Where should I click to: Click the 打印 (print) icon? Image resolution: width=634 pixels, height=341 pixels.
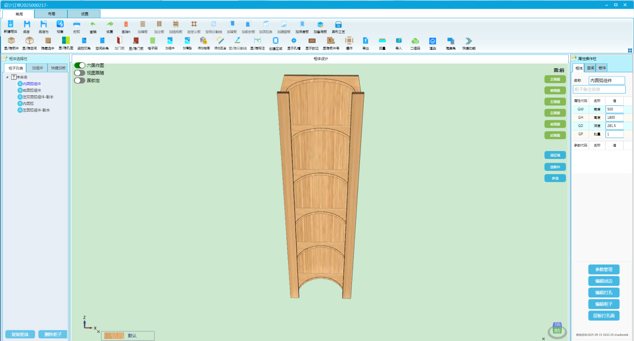coord(76,25)
